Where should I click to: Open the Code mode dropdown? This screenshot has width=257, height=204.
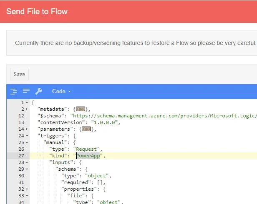(x=61, y=91)
